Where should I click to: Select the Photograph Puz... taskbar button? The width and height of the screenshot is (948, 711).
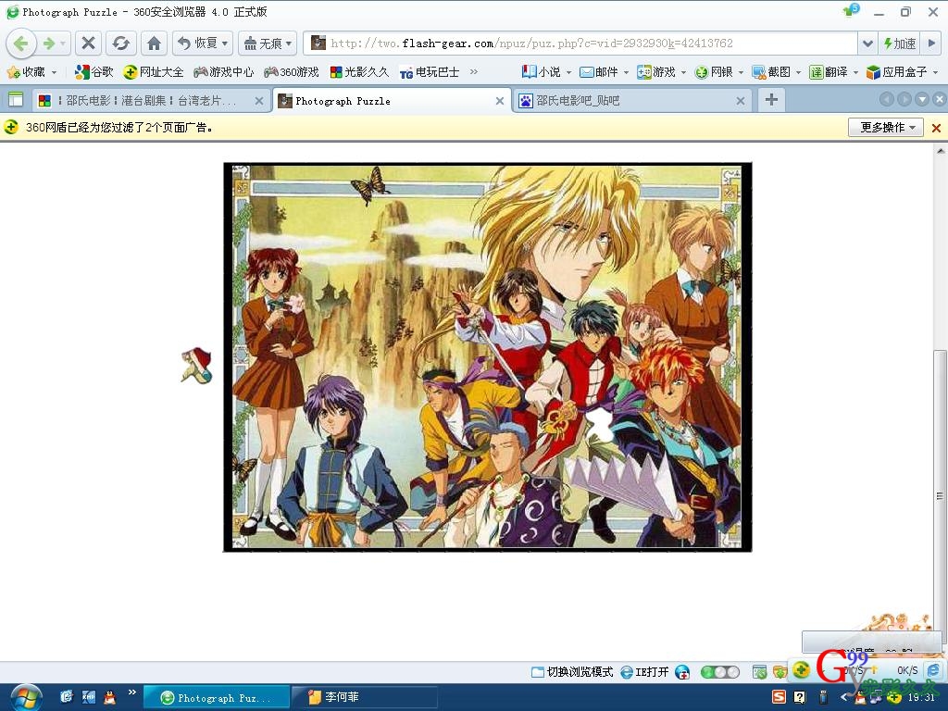coord(217,698)
